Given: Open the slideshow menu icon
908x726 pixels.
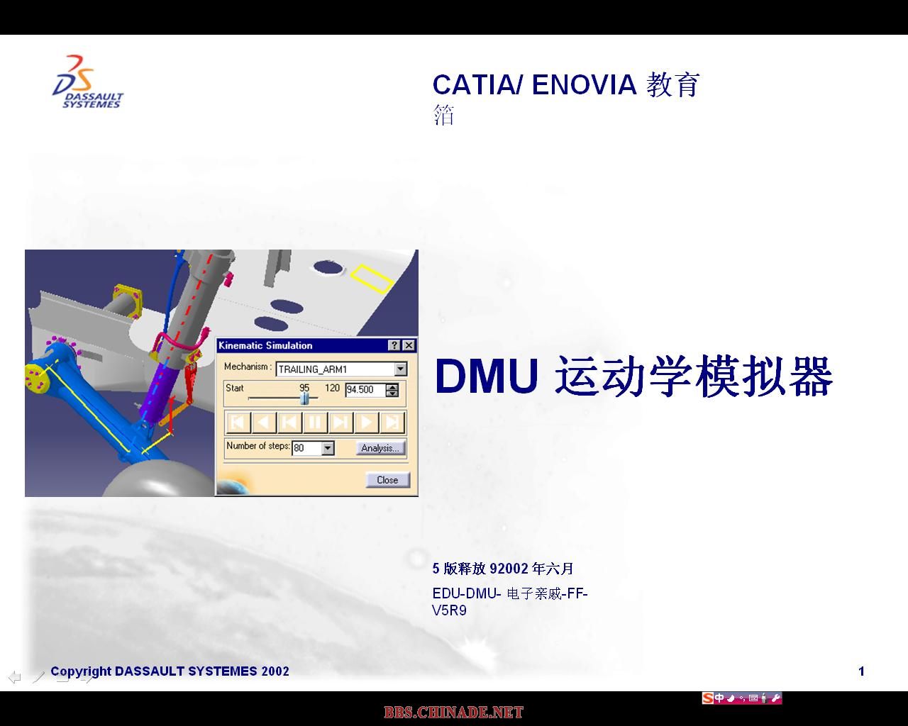Looking at the screenshot, I should coord(62,677).
